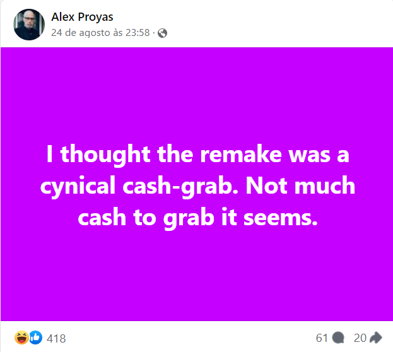This screenshot has width=393, height=352.
Task: Click the time "23:58" in the post header
Action: point(137,32)
